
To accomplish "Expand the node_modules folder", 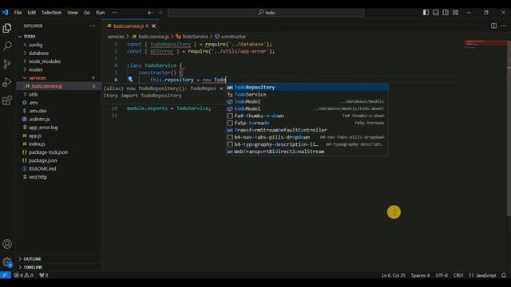I will pos(58,61).
